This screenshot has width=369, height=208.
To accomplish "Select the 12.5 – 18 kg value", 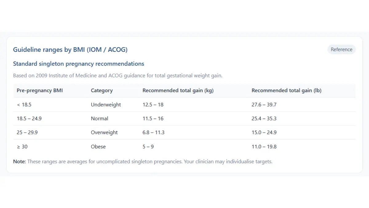I will point(153,104).
